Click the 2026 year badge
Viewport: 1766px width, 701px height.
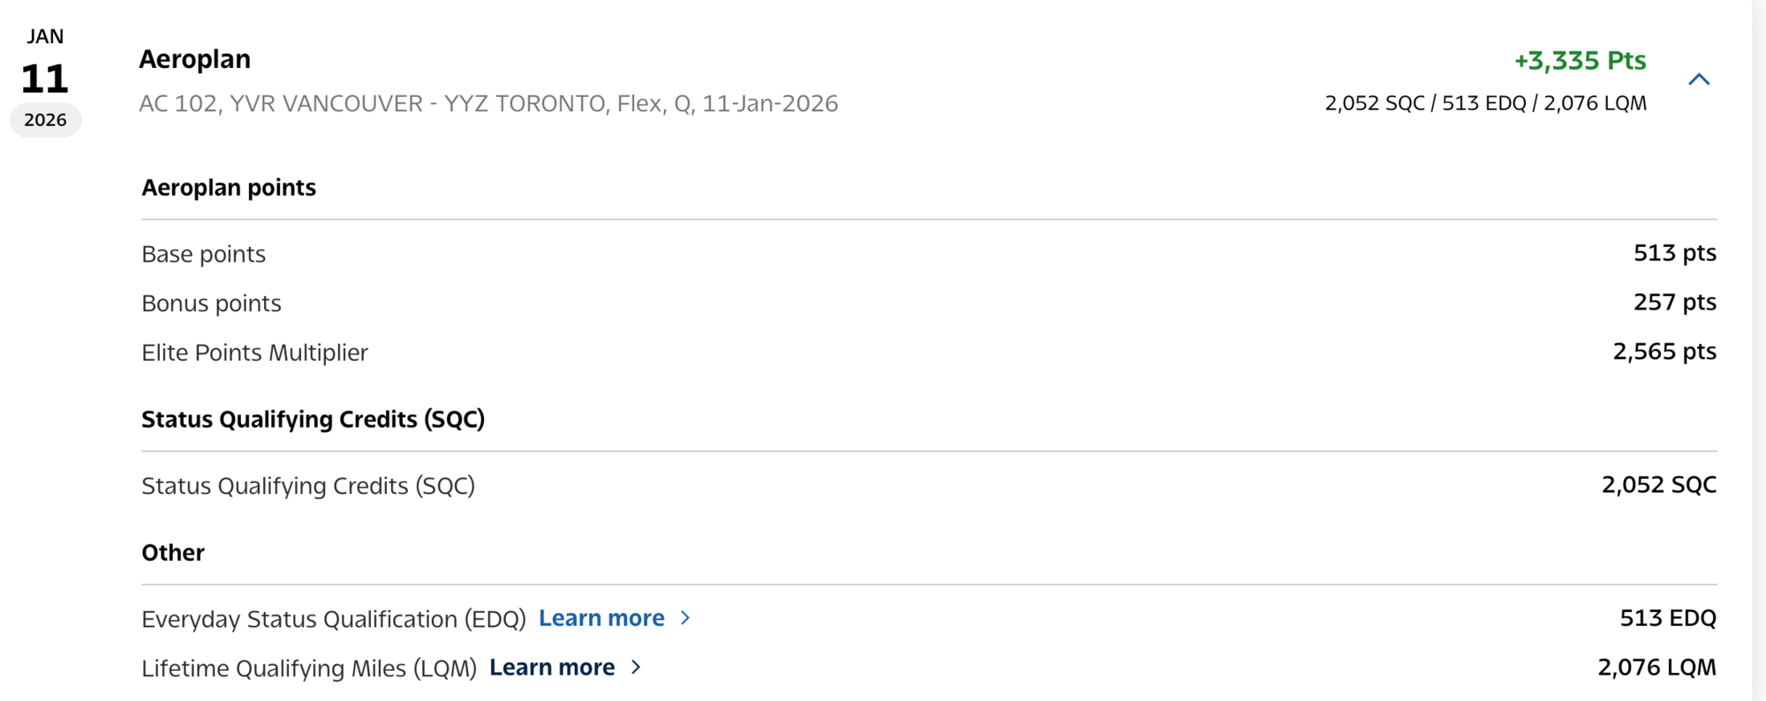(x=45, y=120)
